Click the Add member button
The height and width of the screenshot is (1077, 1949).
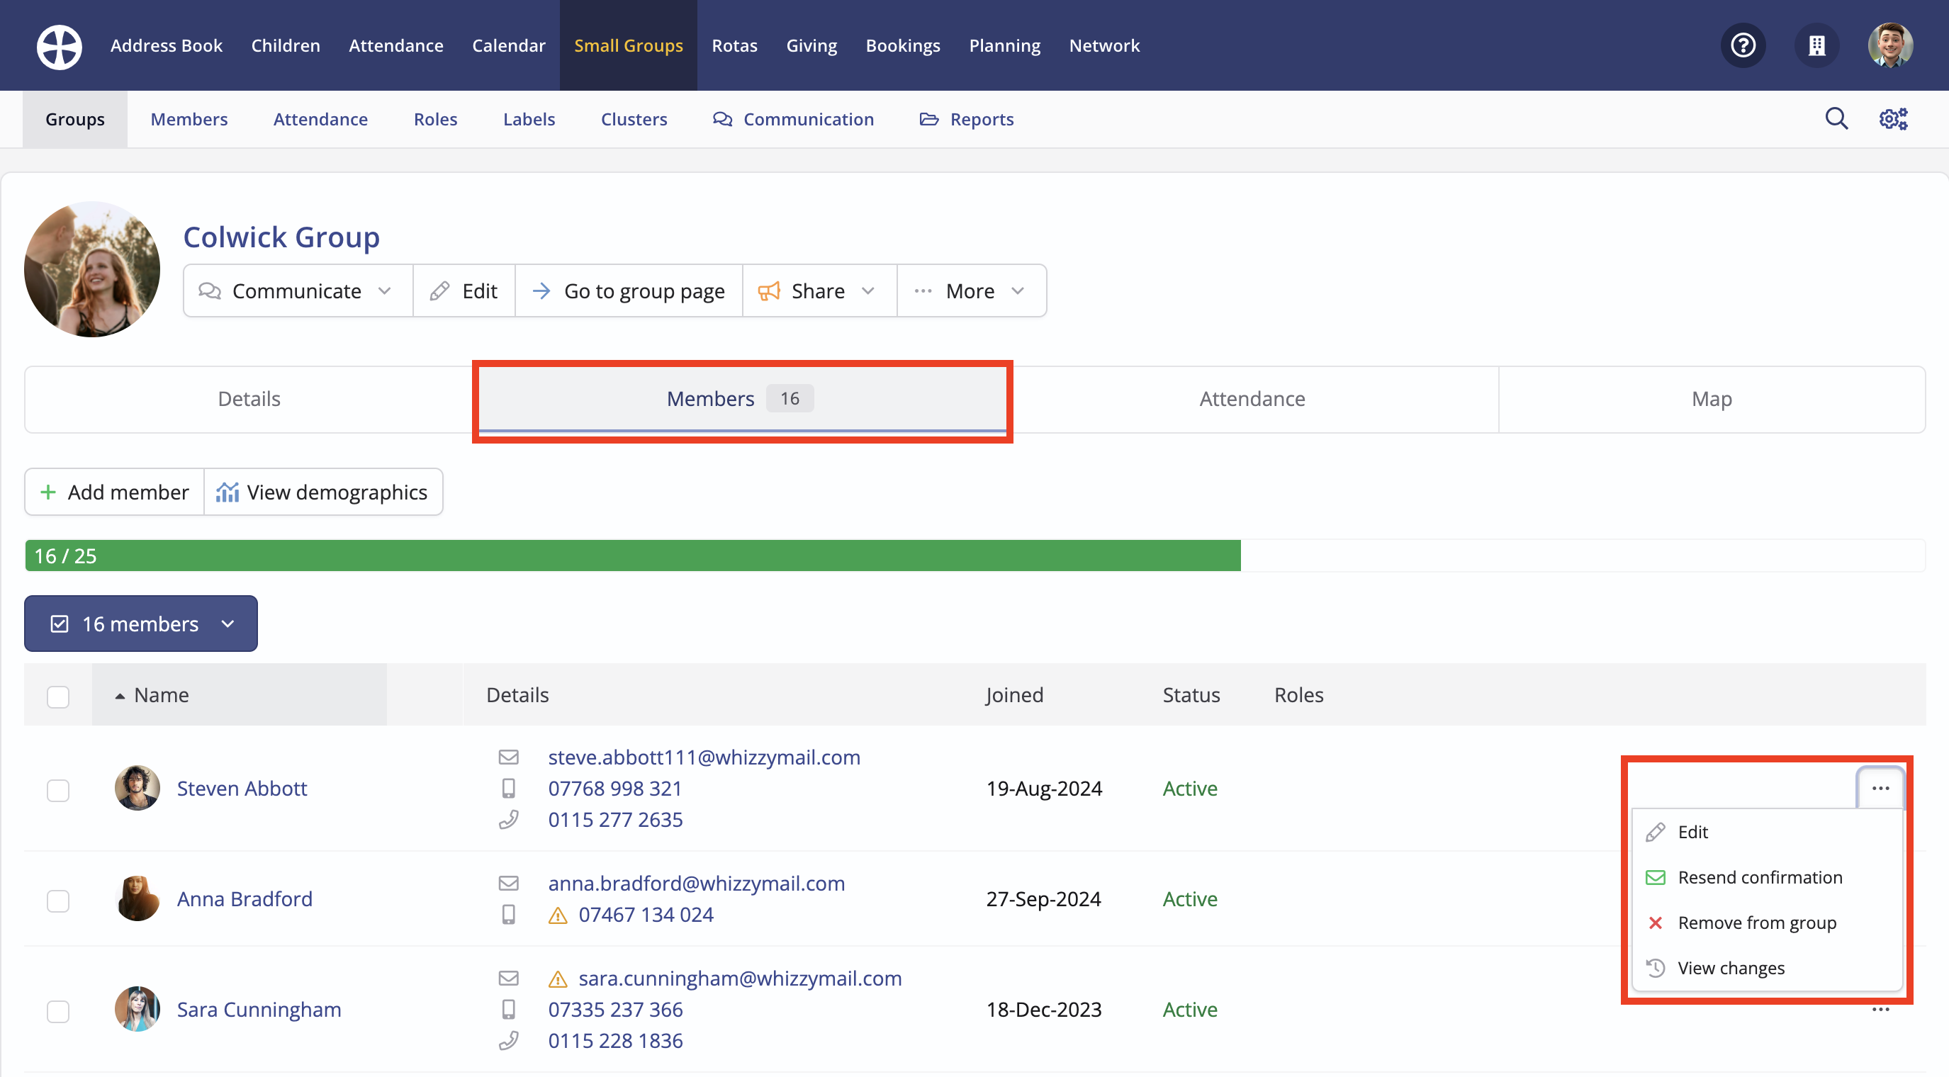[x=114, y=492]
